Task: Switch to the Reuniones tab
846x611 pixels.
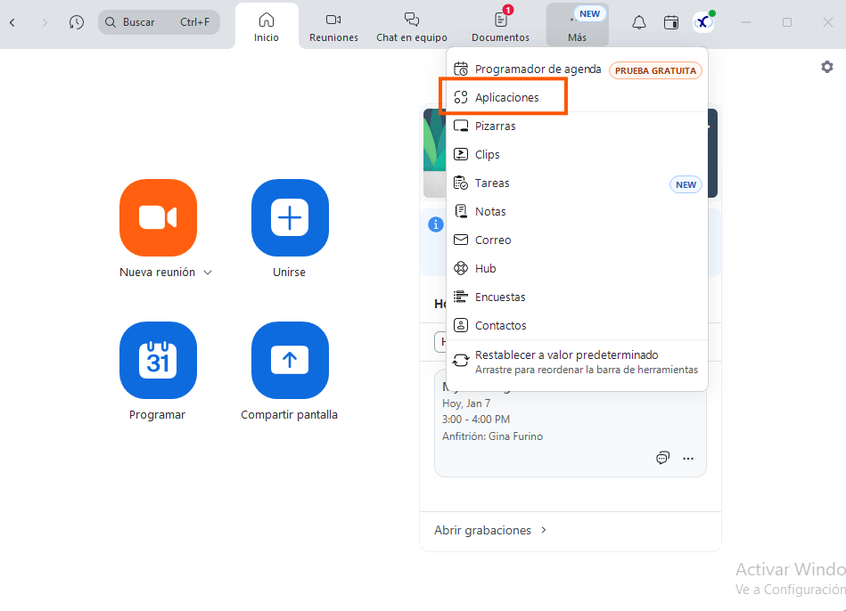Action: point(333,26)
